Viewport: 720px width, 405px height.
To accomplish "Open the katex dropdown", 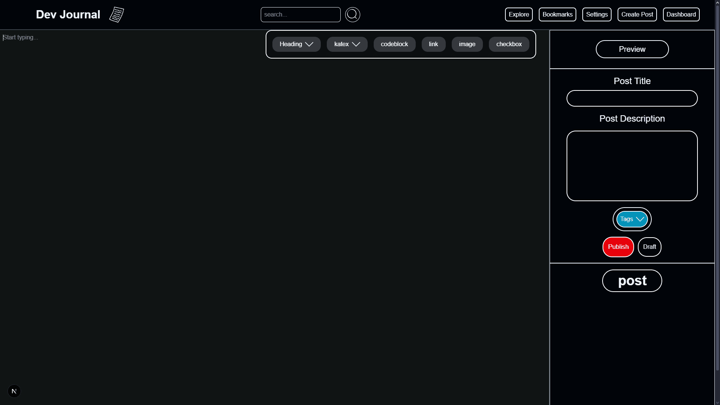I will coord(347,44).
